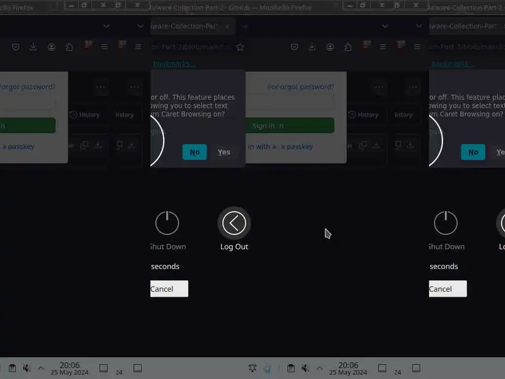This screenshot has height=379, width=505.
Task: Click the window title 'GitHub — Mozillizilla Firefox'
Action: pyautogui.click(x=270, y=7)
